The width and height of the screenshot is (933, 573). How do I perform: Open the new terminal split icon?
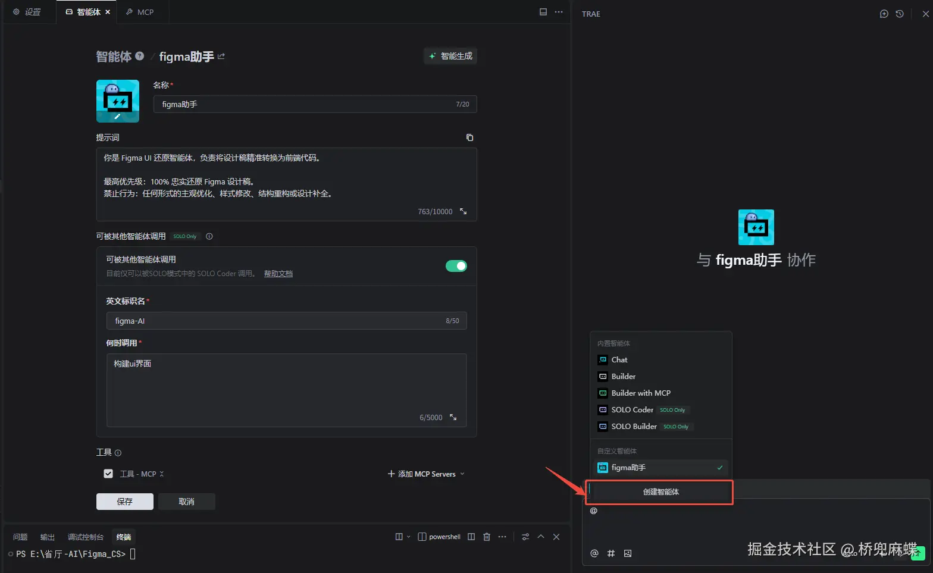399,537
